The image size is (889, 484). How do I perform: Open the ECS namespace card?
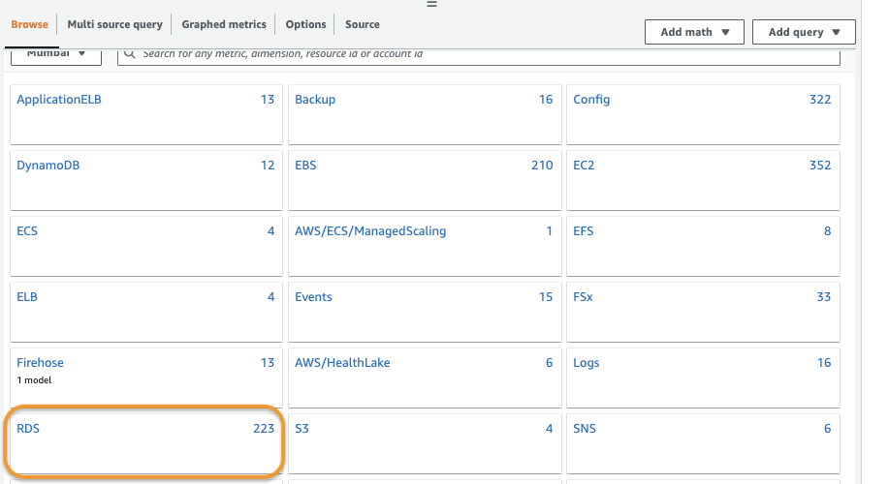coord(146,246)
